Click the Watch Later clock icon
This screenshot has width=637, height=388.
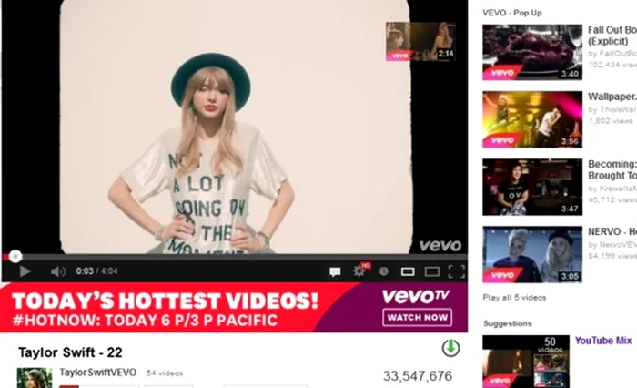click(384, 271)
